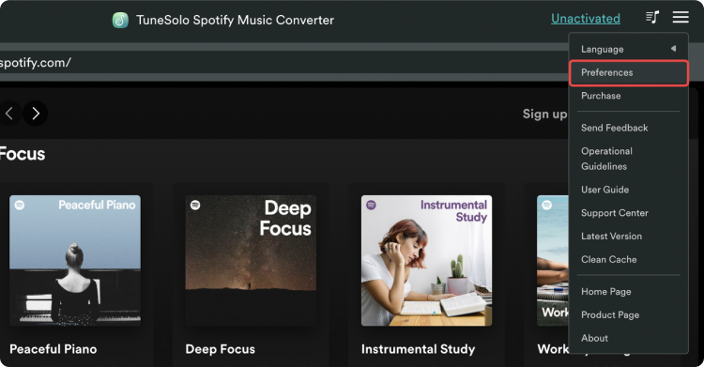Screen dimensions: 704x367
Task: Click the Peaceful Piano title text
Action: (x=53, y=349)
